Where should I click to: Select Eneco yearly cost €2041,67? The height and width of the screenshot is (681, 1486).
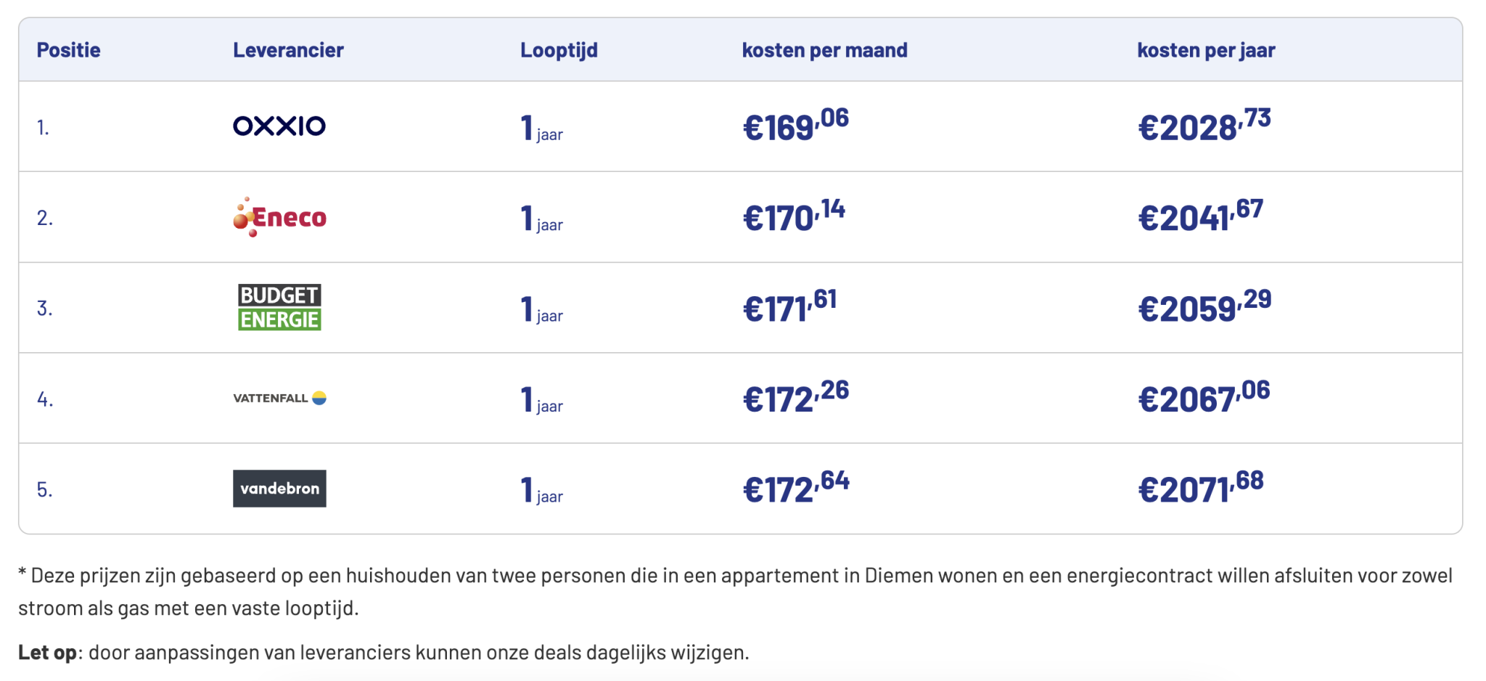pyautogui.click(x=1201, y=216)
